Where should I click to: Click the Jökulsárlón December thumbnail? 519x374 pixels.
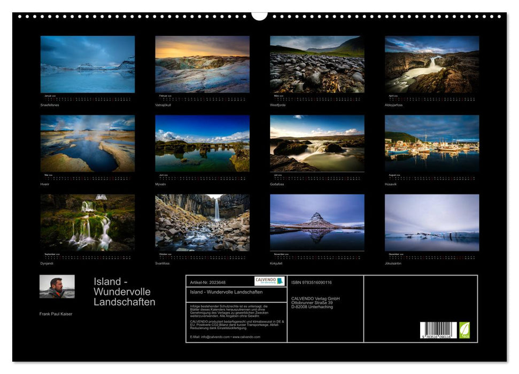[x=431, y=221]
